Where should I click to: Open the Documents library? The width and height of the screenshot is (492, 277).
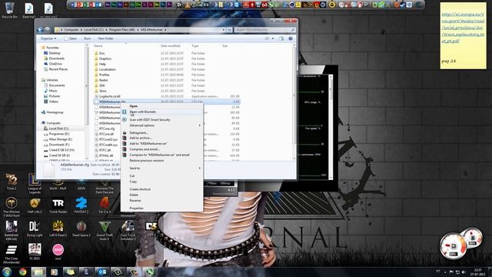click(56, 85)
